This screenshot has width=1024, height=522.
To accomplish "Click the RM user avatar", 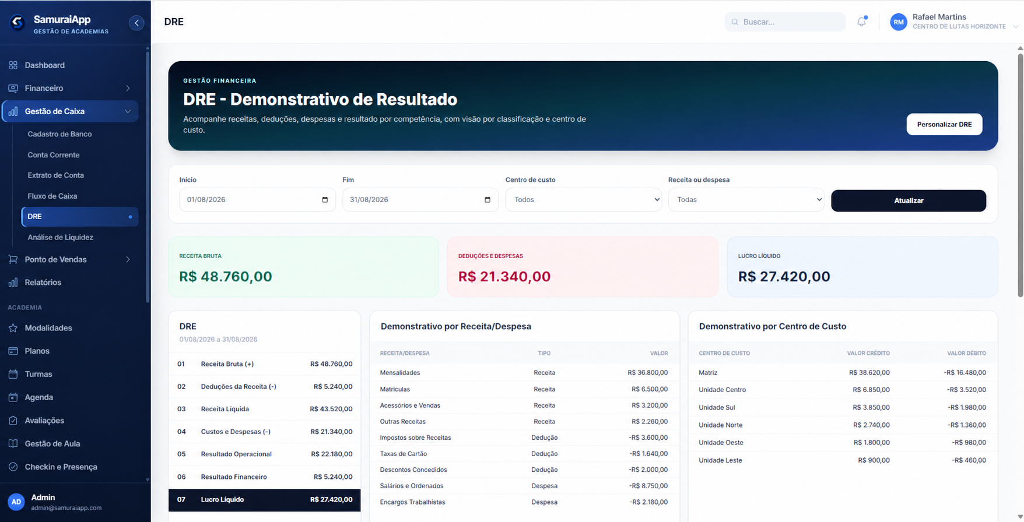I will coord(899,22).
